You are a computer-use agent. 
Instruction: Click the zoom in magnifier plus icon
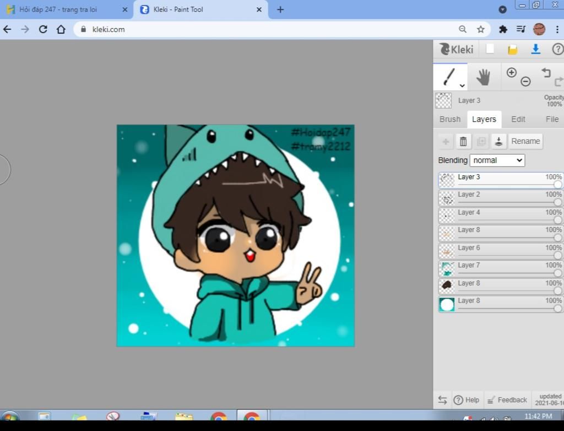pos(512,72)
